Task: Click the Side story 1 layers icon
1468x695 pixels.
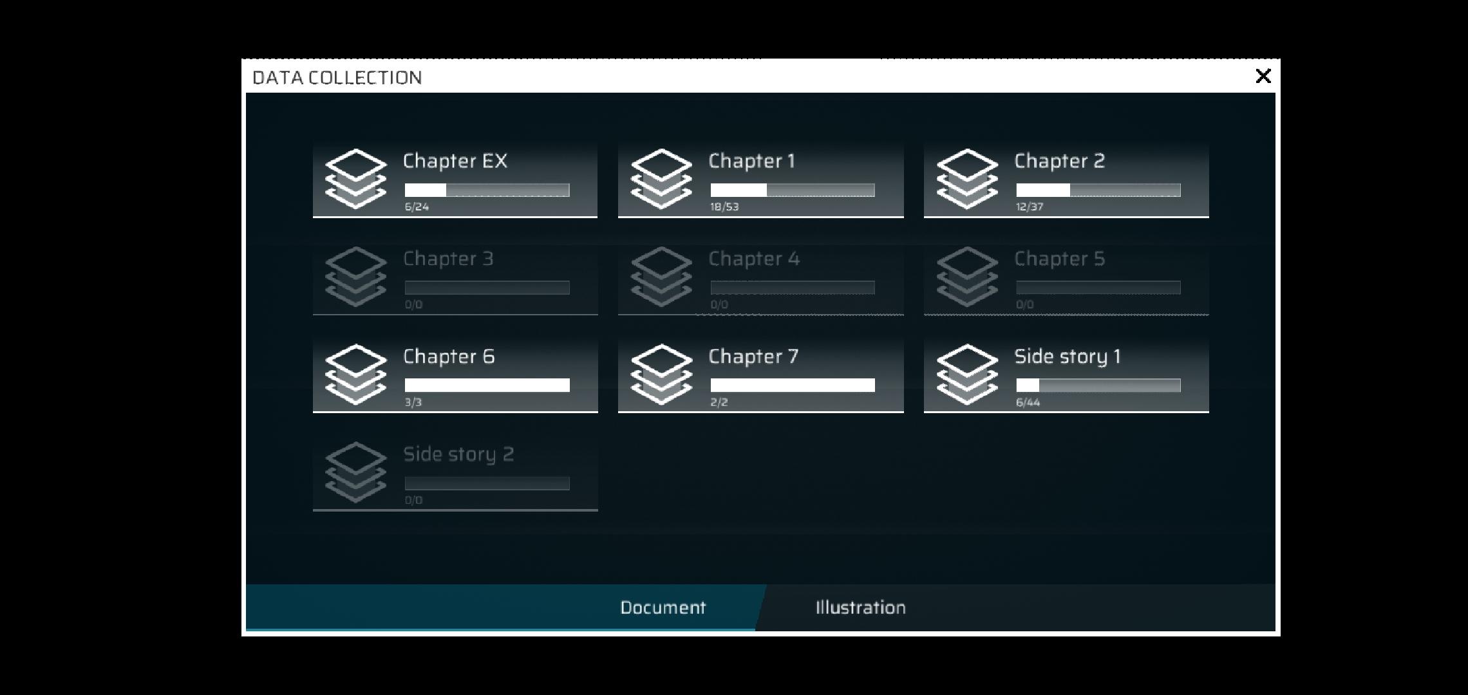Action: (967, 375)
